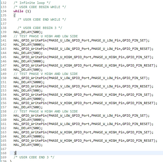Click PHASE_V_LOW GPIO_PIN_SET statement on line 150
Image resolution: width=163 pixels, height=162 pixels.
click(x=81, y=78)
